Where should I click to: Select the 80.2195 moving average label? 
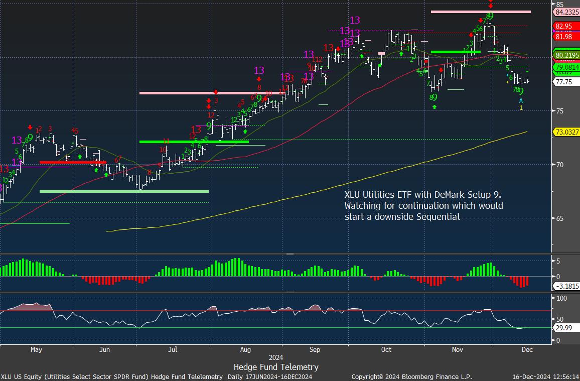(566, 55)
